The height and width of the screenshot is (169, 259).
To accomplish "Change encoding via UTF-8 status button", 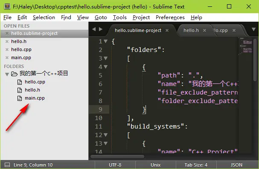I will (x=115, y=165).
